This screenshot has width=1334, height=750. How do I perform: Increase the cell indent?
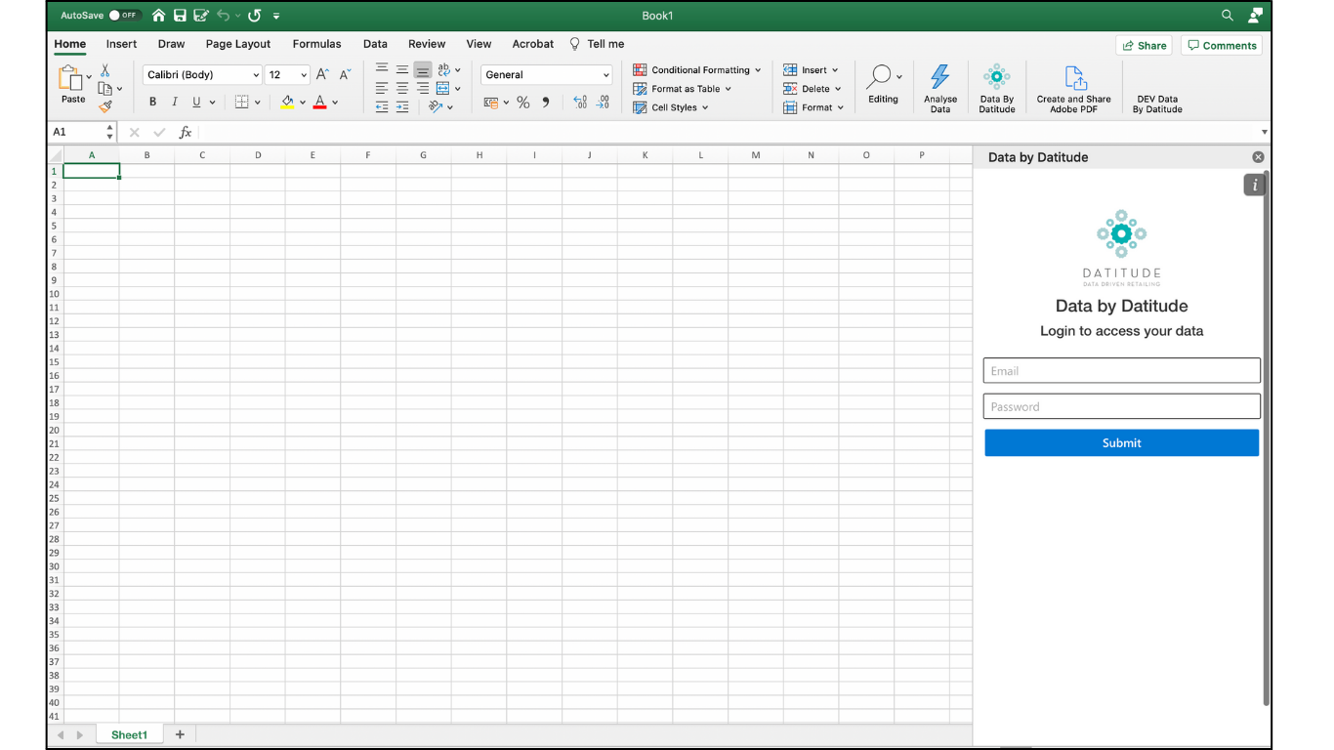point(402,107)
